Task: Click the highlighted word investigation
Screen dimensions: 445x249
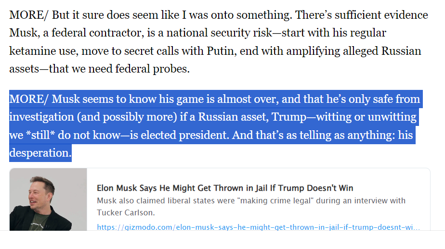Action: 42,117
